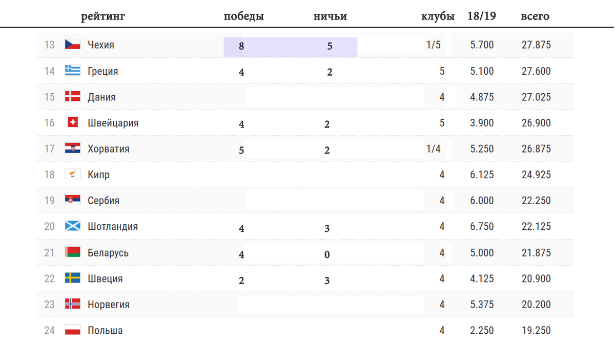Click the Хорватия clubs value 1/4
The image size is (615, 345).
click(433, 149)
